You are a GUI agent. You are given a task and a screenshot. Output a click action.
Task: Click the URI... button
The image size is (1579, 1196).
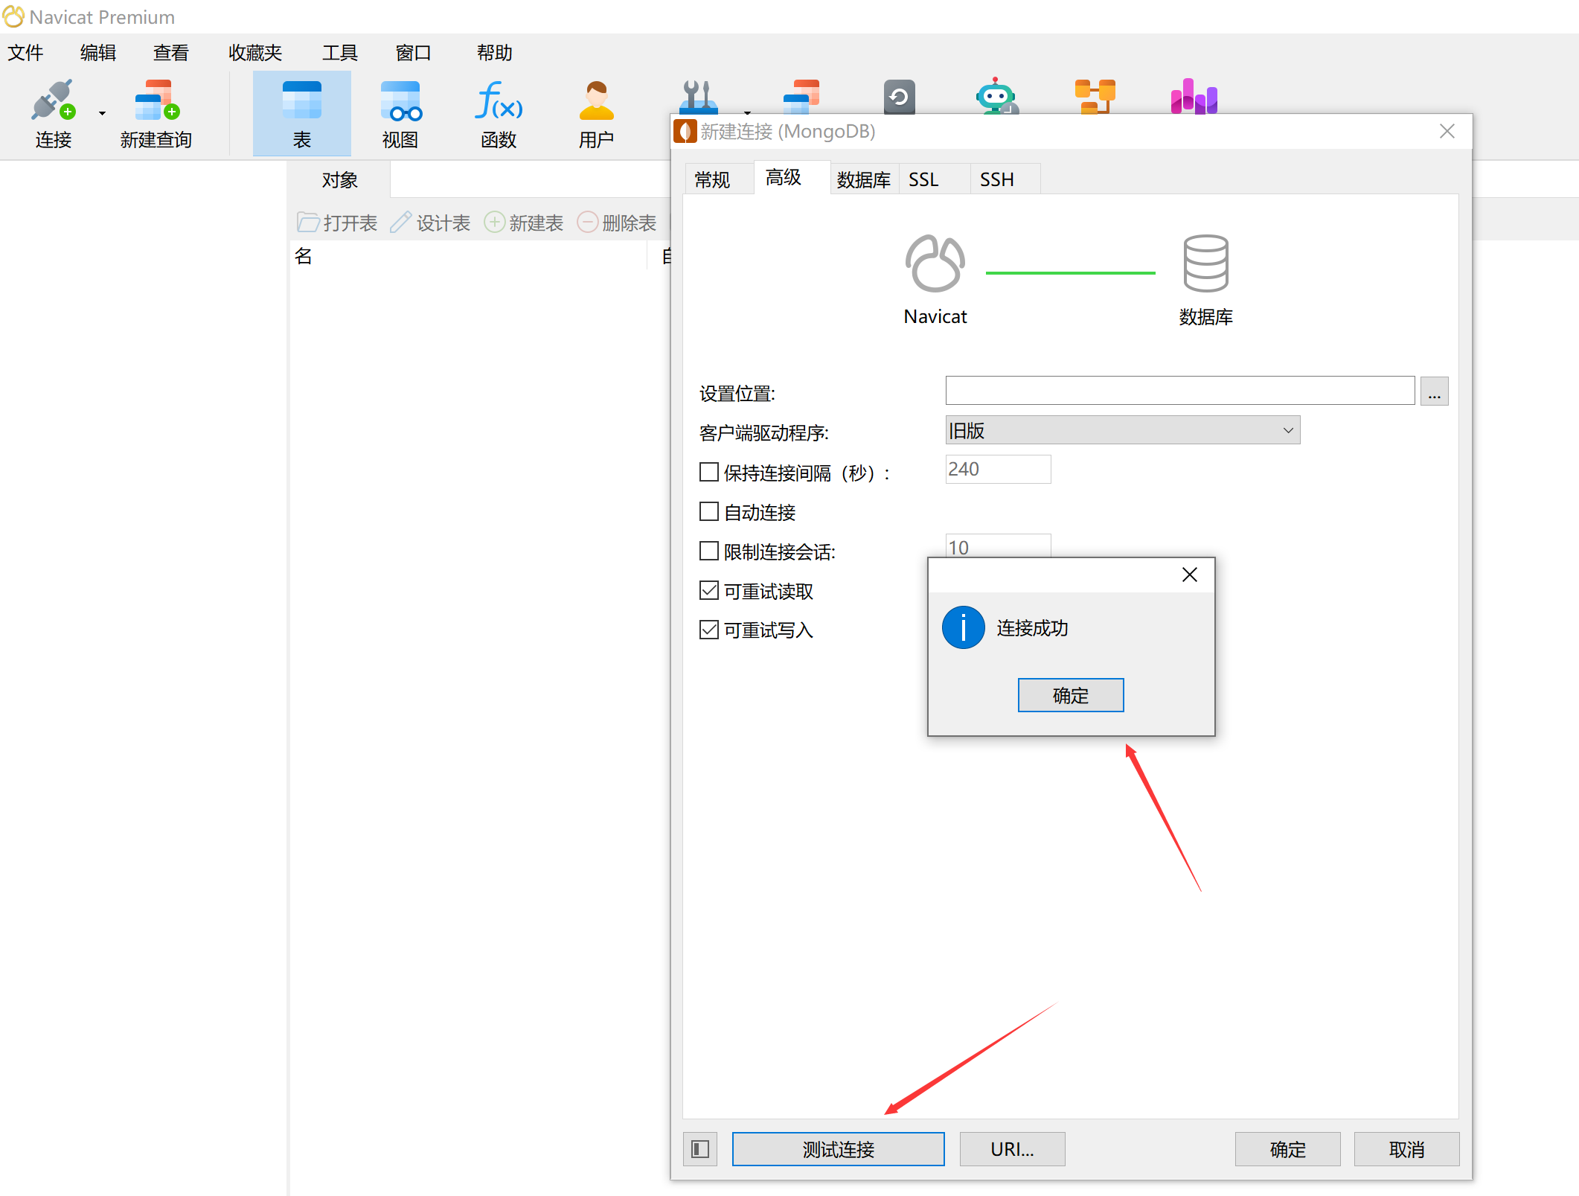(x=1012, y=1149)
